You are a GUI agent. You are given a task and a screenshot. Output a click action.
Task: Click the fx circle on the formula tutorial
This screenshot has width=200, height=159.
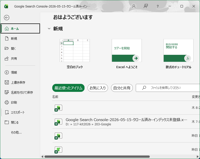pyautogui.click(x=188, y=58)
